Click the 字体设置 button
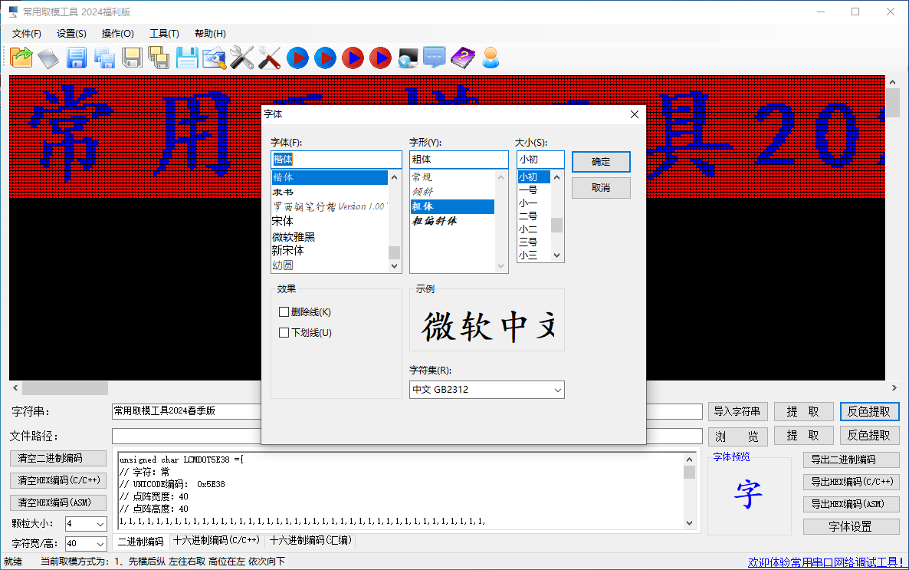This screenshot has height=570, width=909. [x=851, y=527]
